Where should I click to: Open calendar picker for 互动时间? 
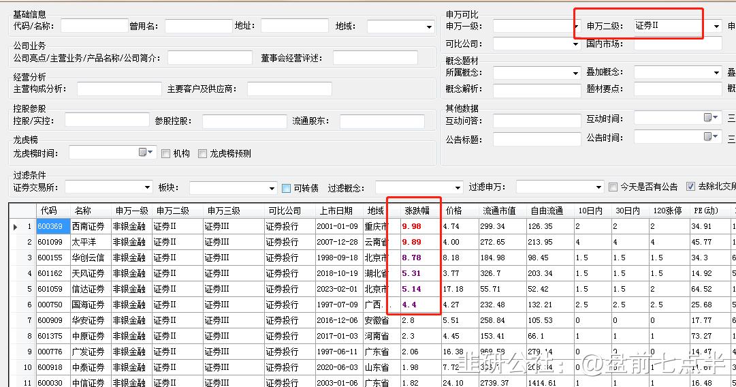coord(711,117)
